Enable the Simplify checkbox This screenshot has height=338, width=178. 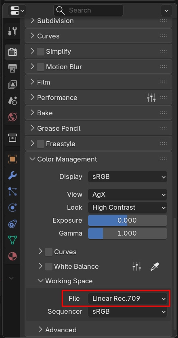40,51
